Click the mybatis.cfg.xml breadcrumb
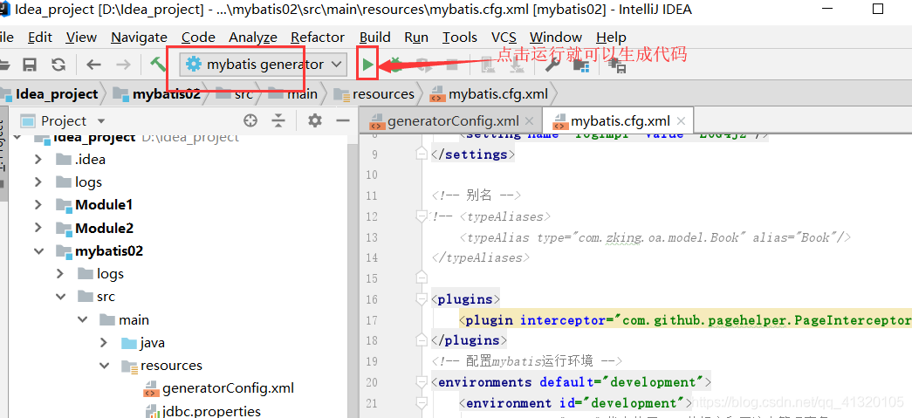The image size is (912, 418). click(x=488, y=93)
